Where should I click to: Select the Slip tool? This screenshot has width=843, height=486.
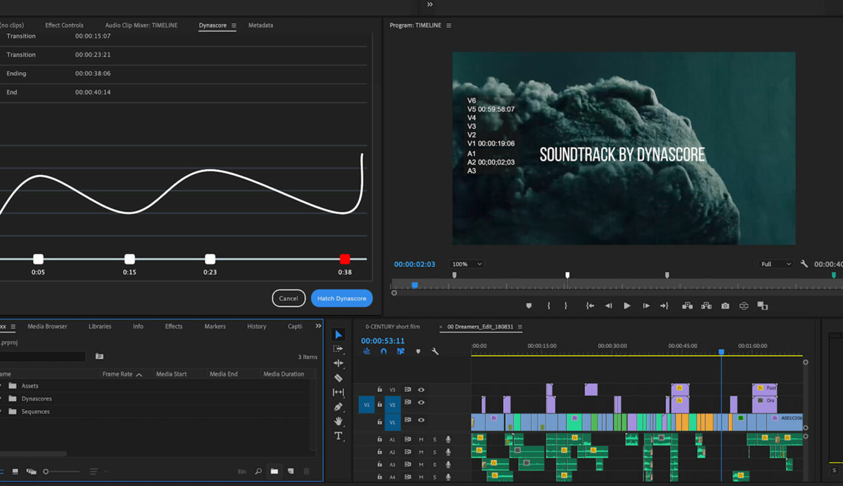point(338,392)
